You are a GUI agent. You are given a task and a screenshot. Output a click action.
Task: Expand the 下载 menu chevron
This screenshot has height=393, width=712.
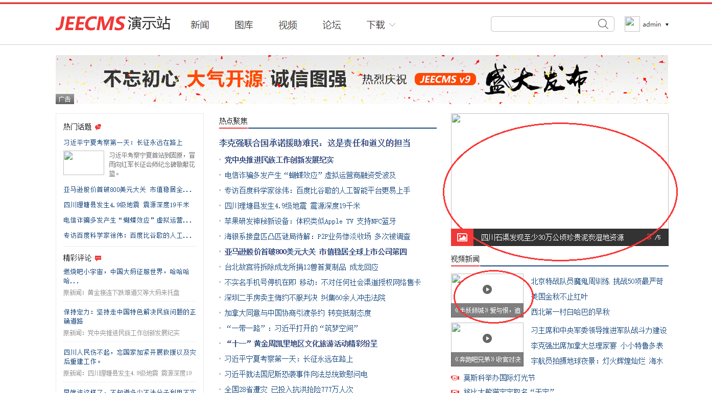pyautogui.click(x=392, y=24)
